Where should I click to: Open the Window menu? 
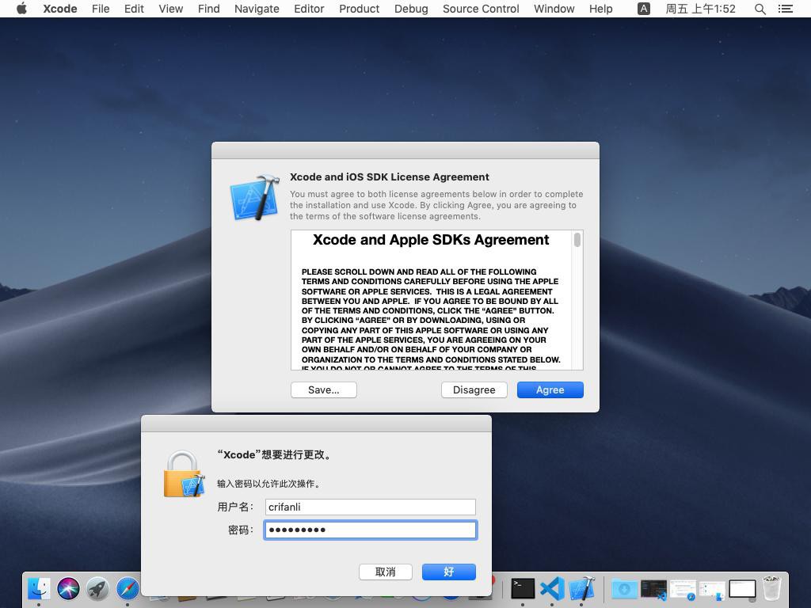(x=554, y=9)
